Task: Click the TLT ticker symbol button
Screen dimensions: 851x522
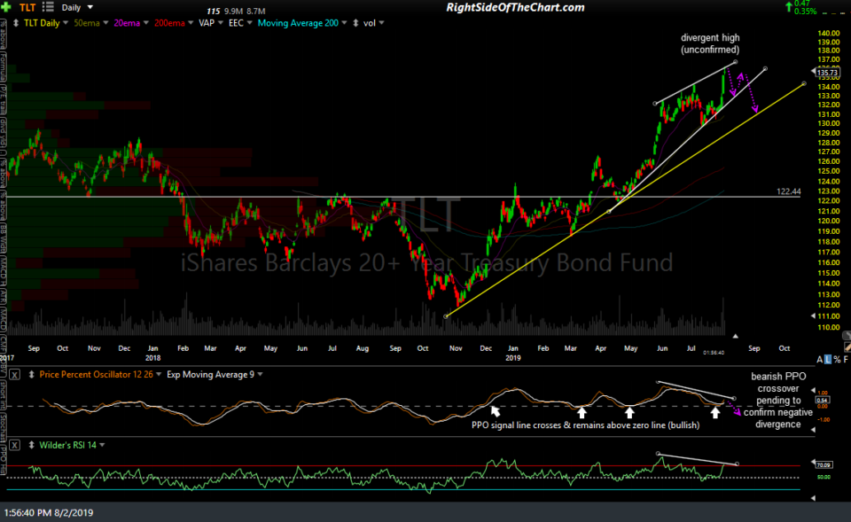Action: tap(27, 7)
